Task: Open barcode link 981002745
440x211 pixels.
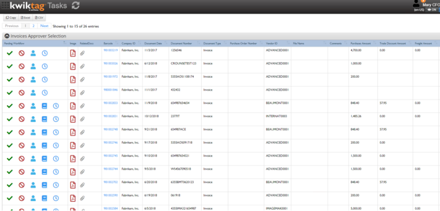Action: (x=111, y=156)
